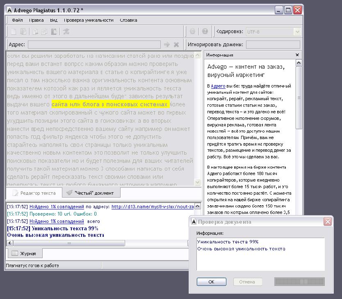Click the Copy toolbar icon
The height and width of the screenshot is (299, 342).
pos(44,32)
